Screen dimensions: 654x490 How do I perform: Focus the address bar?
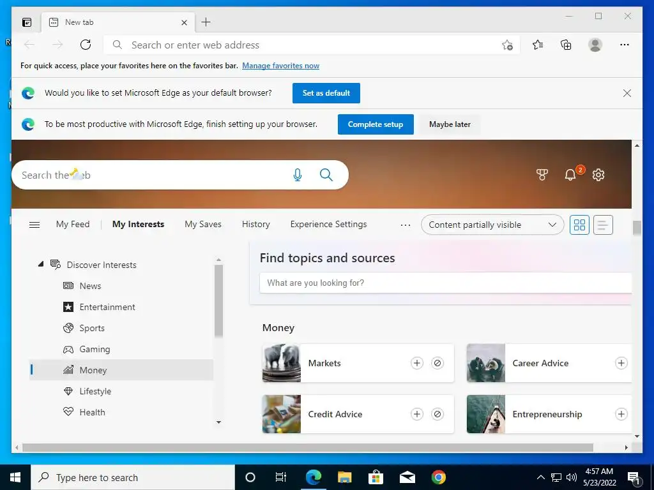pyautogui.click(x=311, y=45)
